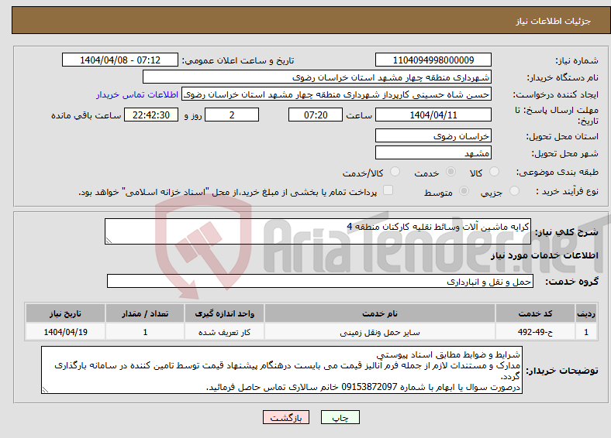Click the شماره نیاز field 1104094998000009
Viewport: 611px width, 438px height.
[x=433, y=60]
